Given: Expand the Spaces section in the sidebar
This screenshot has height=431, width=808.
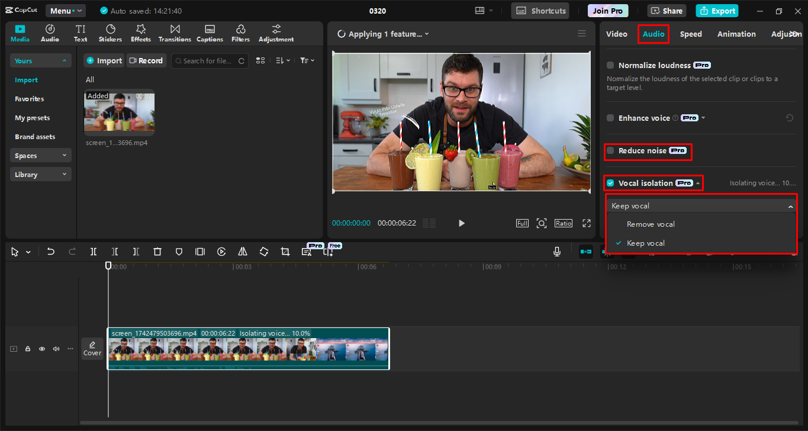Looking at the screenshot, I should pos(40,155).
